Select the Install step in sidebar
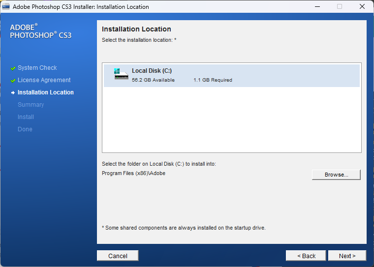 coord(26,117)
